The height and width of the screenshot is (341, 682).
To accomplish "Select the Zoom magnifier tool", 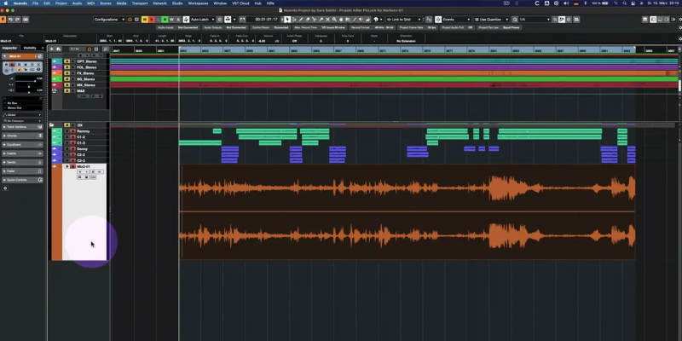I will point(334,19).
